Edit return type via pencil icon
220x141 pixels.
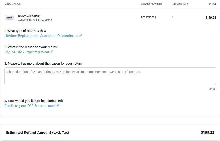(81, 36)
